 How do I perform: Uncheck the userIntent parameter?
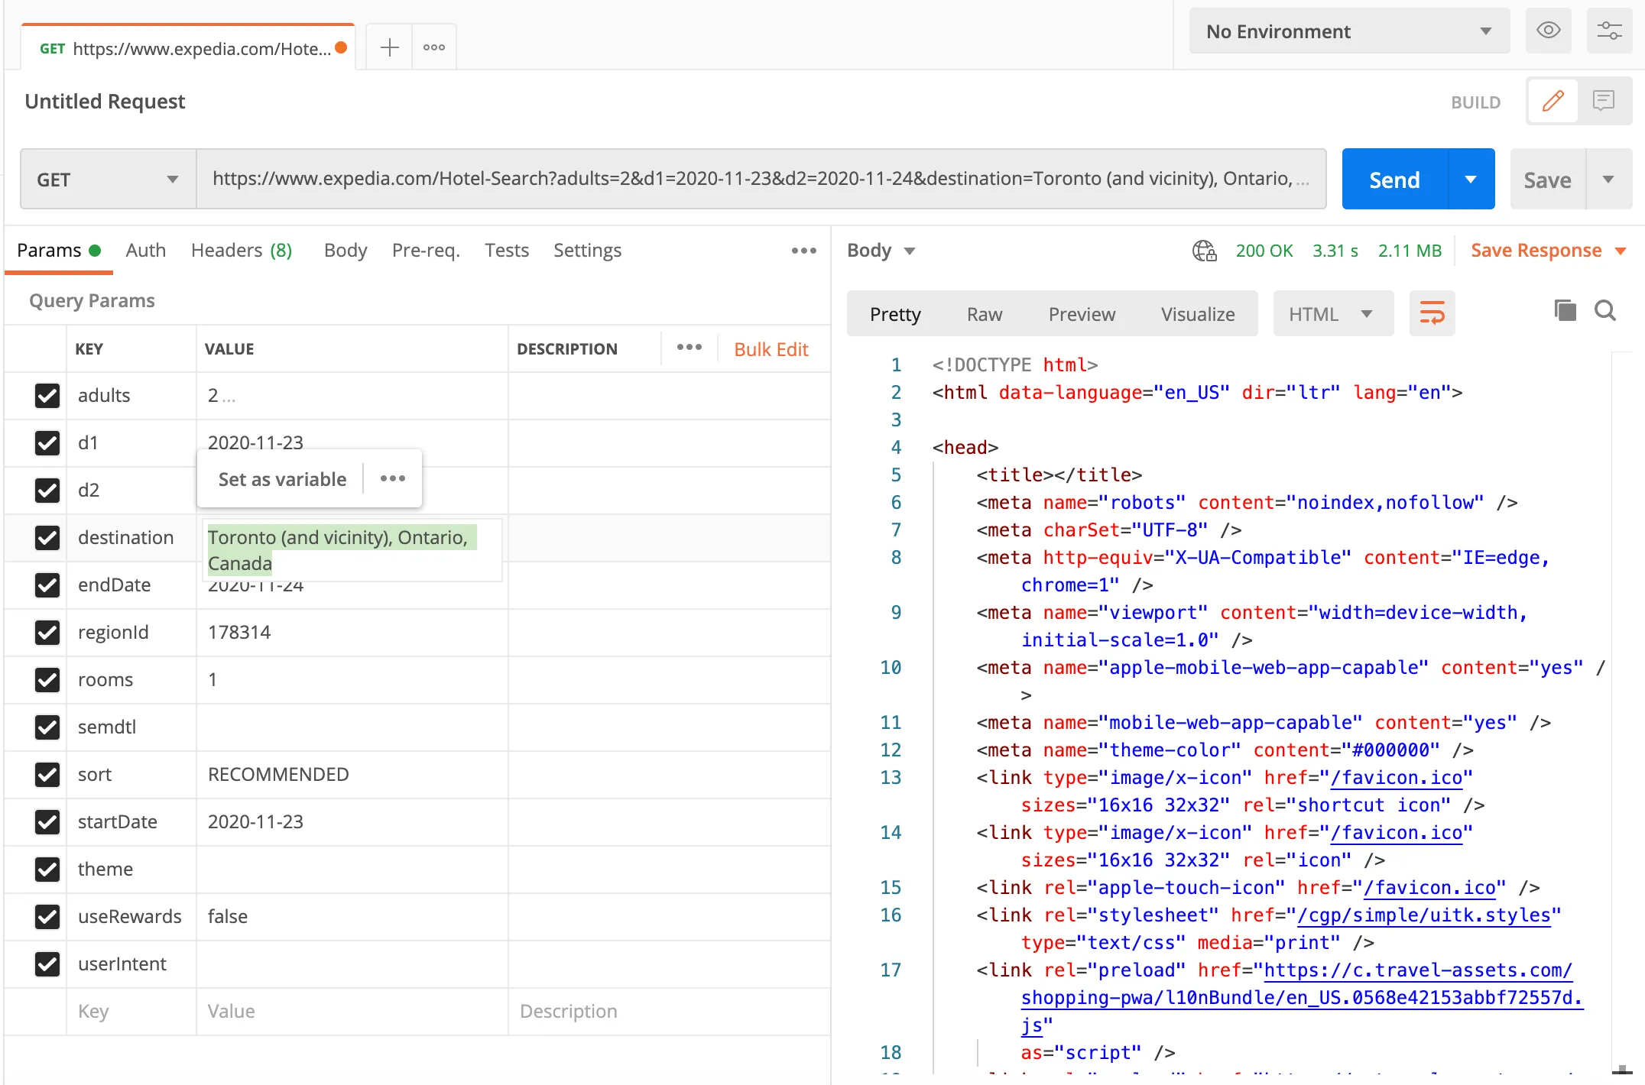click(x=47, y=964)
